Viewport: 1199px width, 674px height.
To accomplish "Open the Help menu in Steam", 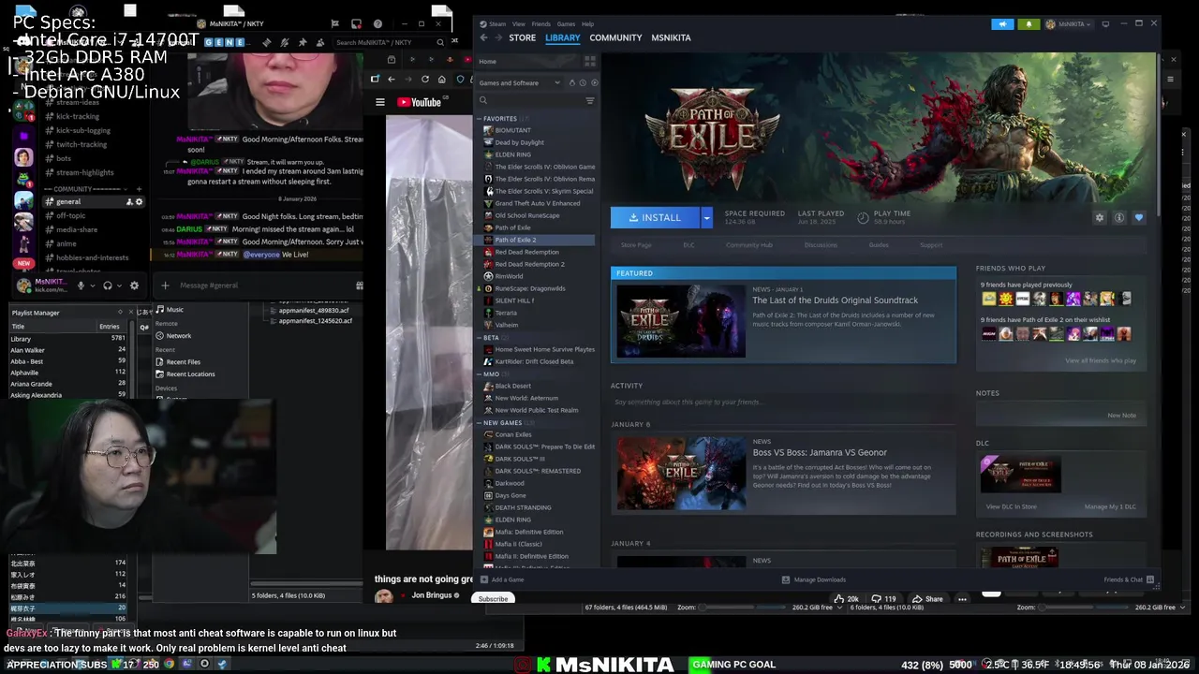I will click(587, 24).
